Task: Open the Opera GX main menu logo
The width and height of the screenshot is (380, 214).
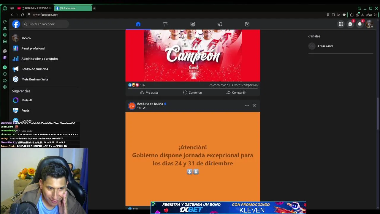Action: (5, 8)
